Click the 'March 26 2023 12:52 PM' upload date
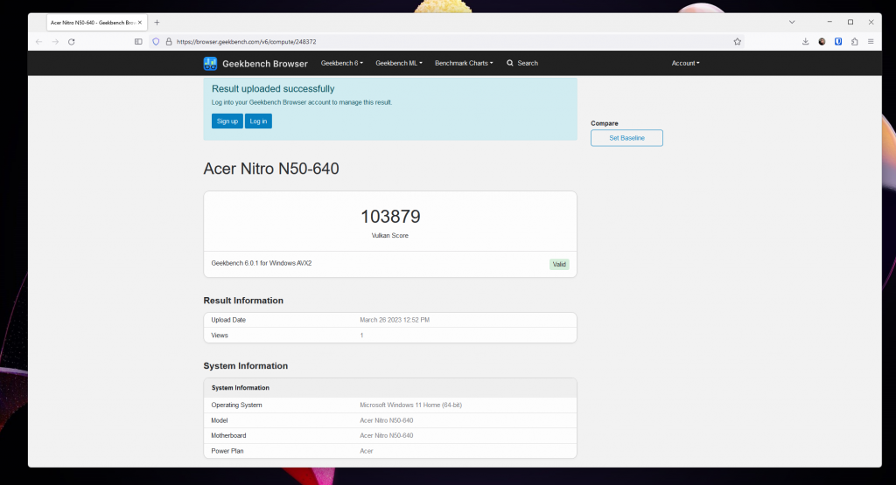896x485 pixels. tap(395, 320)
